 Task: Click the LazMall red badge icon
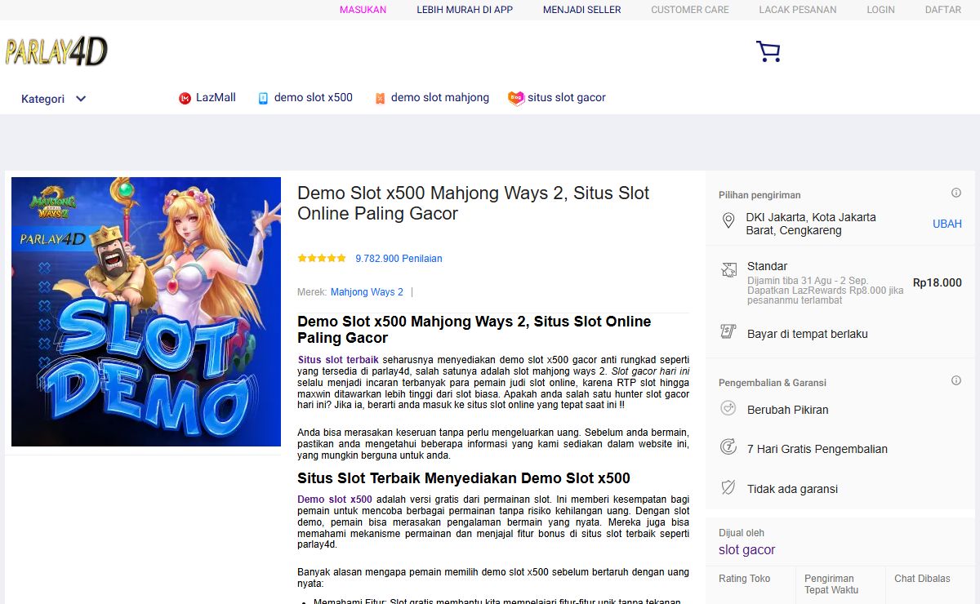click(x=185, y=98)
